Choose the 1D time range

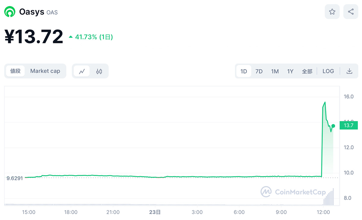pos(244,71)
